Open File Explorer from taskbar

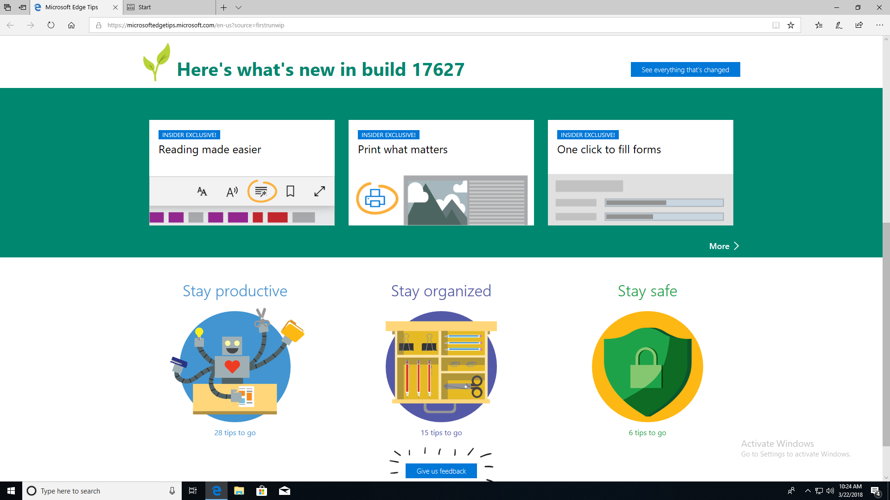239,491
